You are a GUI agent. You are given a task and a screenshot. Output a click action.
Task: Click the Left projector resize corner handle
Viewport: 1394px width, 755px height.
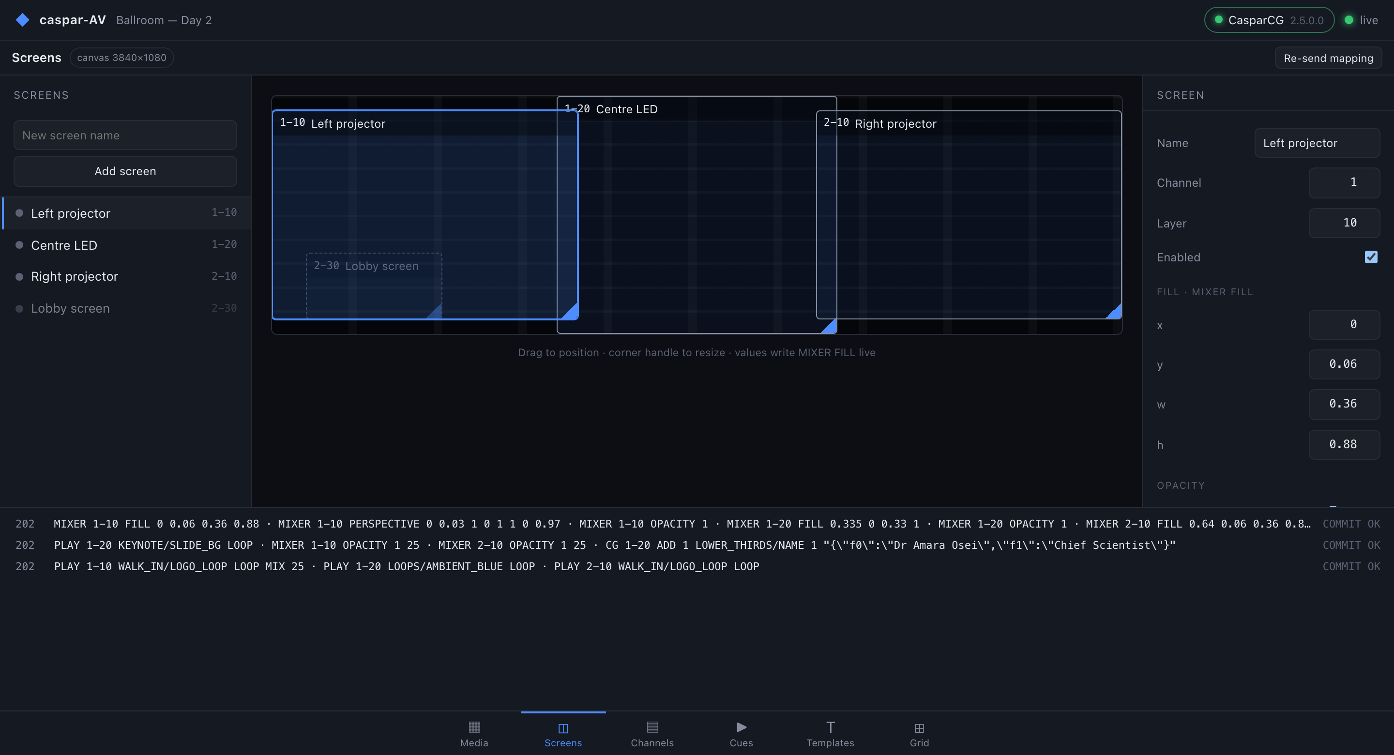(571, 312)
